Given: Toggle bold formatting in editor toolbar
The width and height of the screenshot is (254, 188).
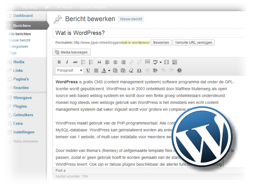Looking at the screenshot, I should tap(59, 62).
